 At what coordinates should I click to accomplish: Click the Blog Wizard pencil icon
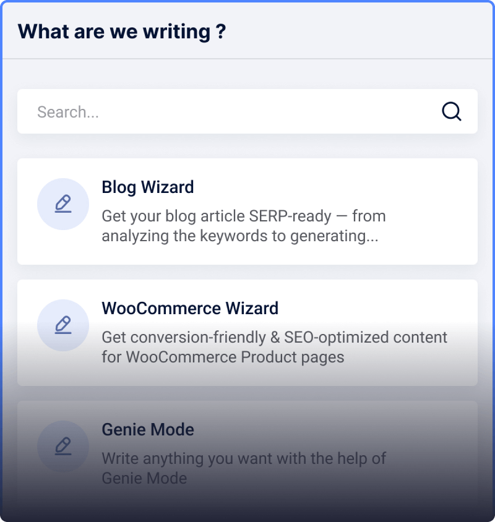tap(63, 203)
